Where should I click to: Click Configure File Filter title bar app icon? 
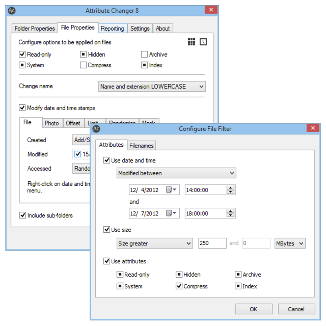coord(96,129)
